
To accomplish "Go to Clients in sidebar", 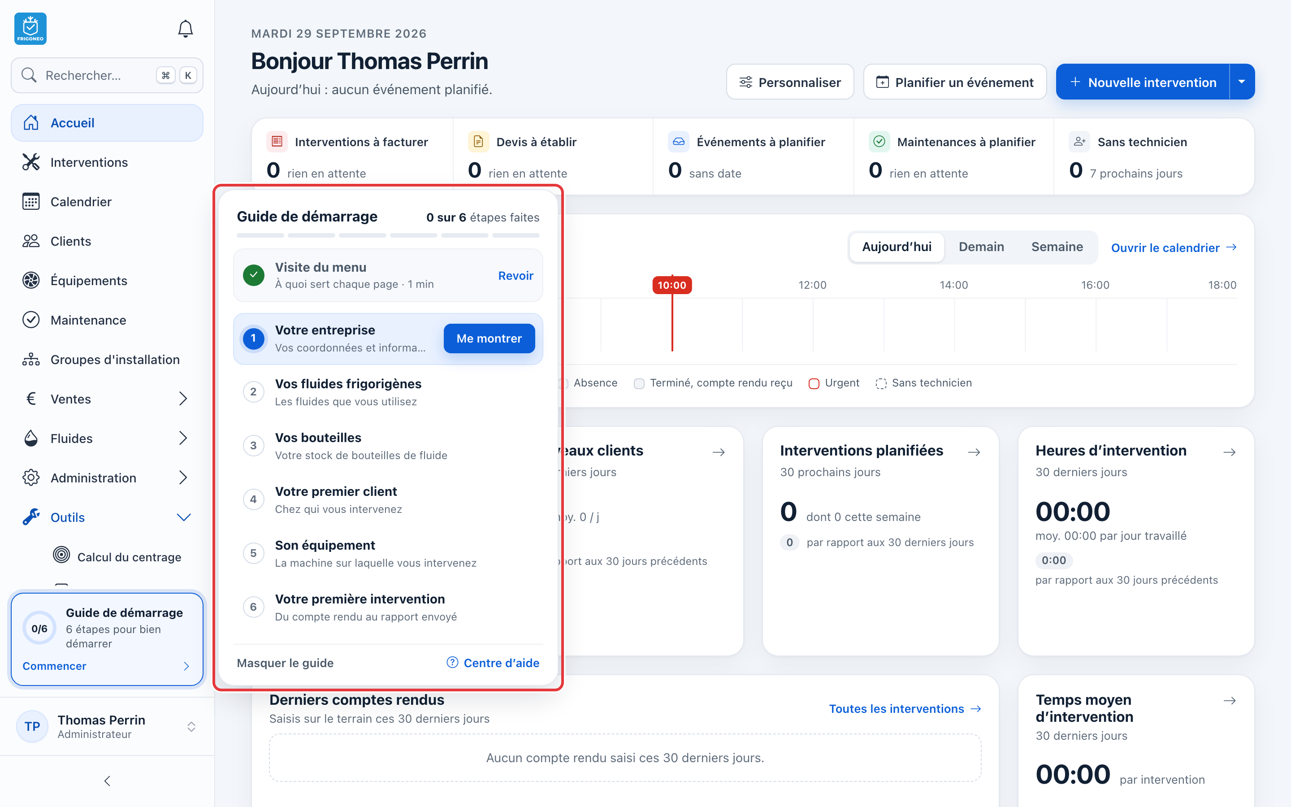I will (107, 241).
